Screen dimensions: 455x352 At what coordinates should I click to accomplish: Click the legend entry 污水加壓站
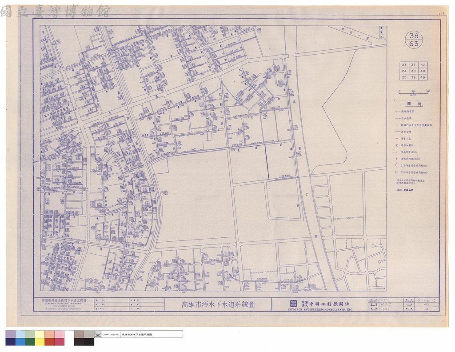pyautogui.click(x=407, y=145)
